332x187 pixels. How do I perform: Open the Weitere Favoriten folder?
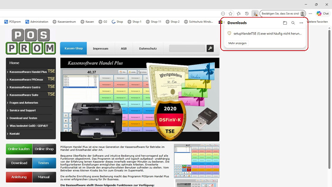[x=318, y=22]
